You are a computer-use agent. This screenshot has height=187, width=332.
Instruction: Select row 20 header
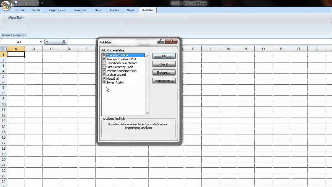coord(3,159)
